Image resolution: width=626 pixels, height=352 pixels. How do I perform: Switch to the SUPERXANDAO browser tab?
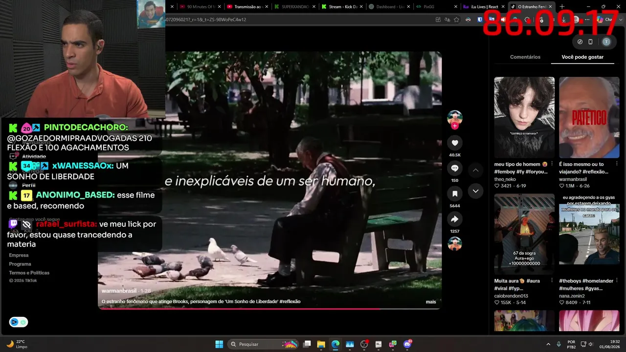click(x=293, y=7)
